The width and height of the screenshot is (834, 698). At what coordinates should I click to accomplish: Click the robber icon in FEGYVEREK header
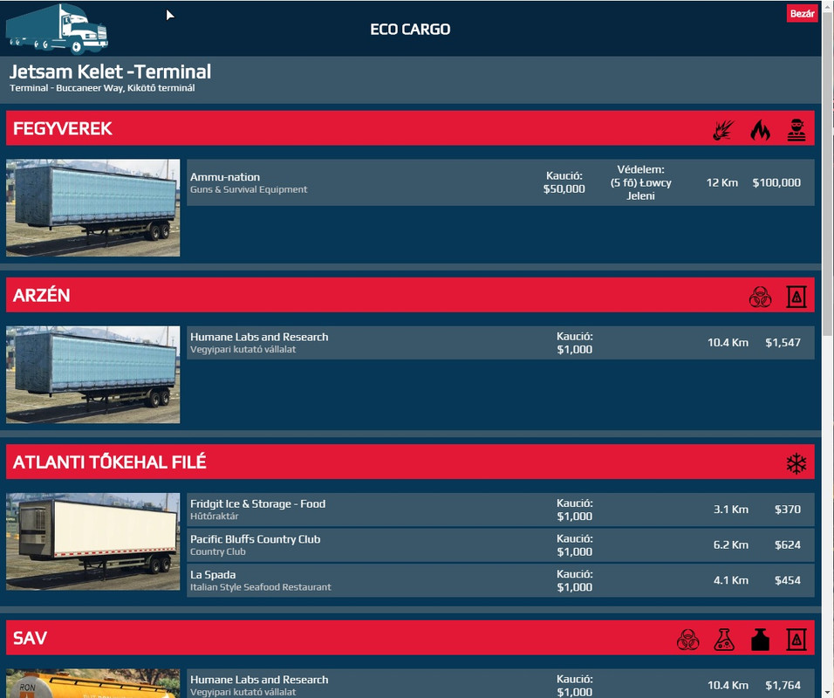click(796, 129)
